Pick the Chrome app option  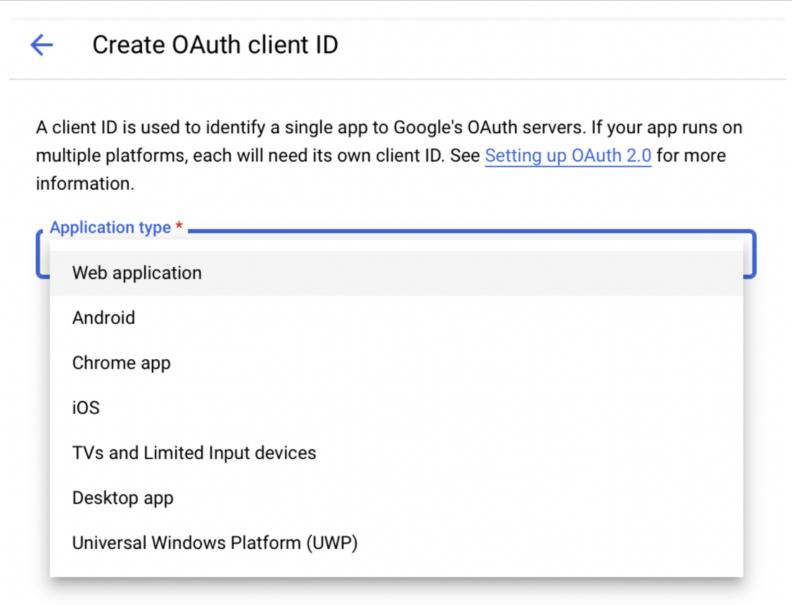pos(121,363)
